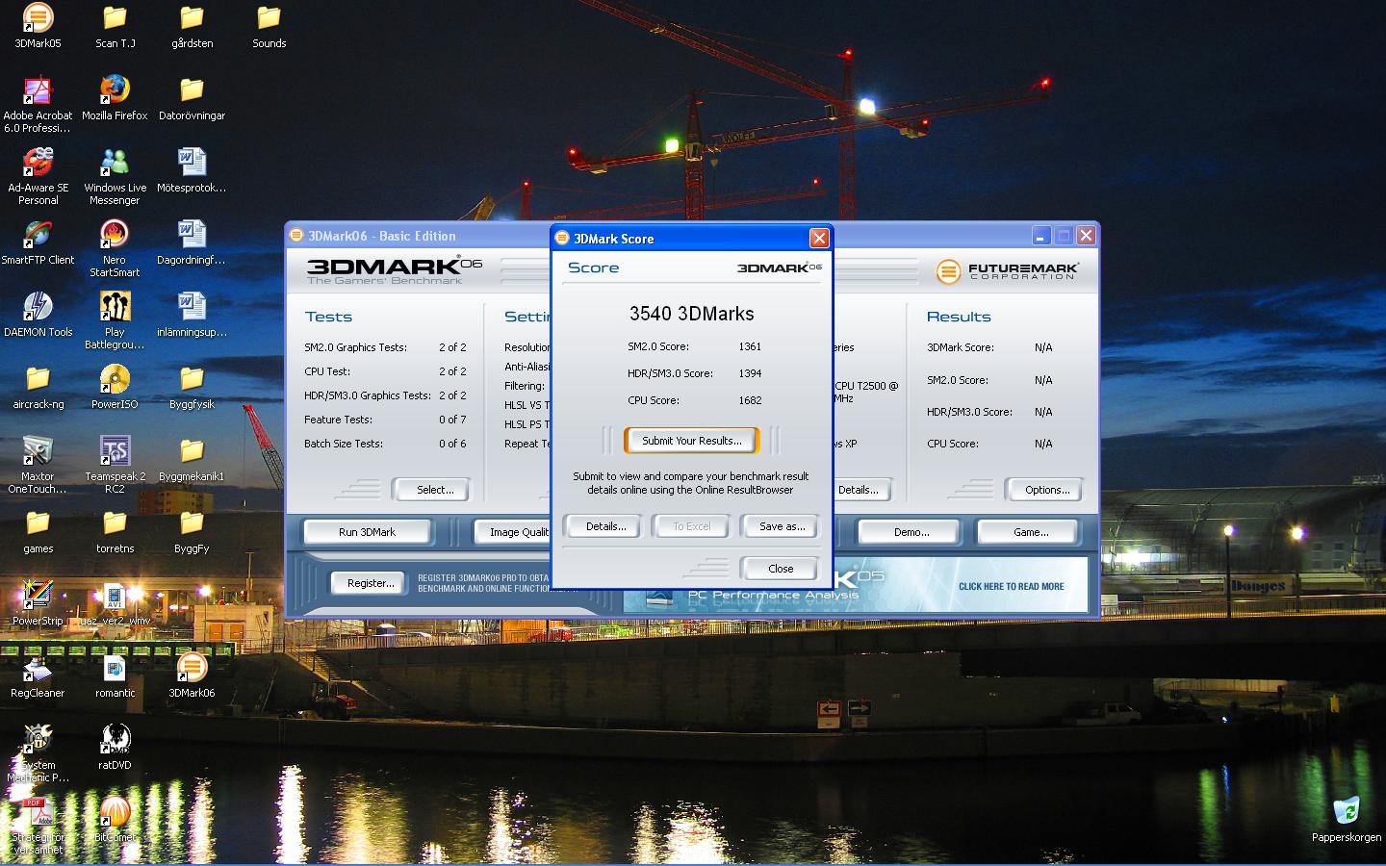Launch Mozilla Firefox from desktop
The height and width of the screenshot is (866, 1386).
click(x=115, y=98)
